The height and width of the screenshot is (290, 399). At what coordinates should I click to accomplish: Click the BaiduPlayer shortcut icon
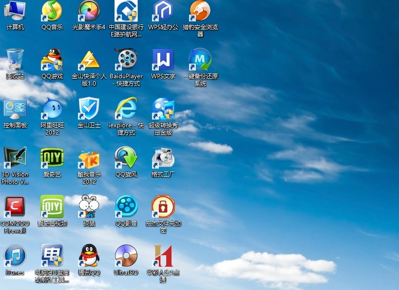pos(126,60)
